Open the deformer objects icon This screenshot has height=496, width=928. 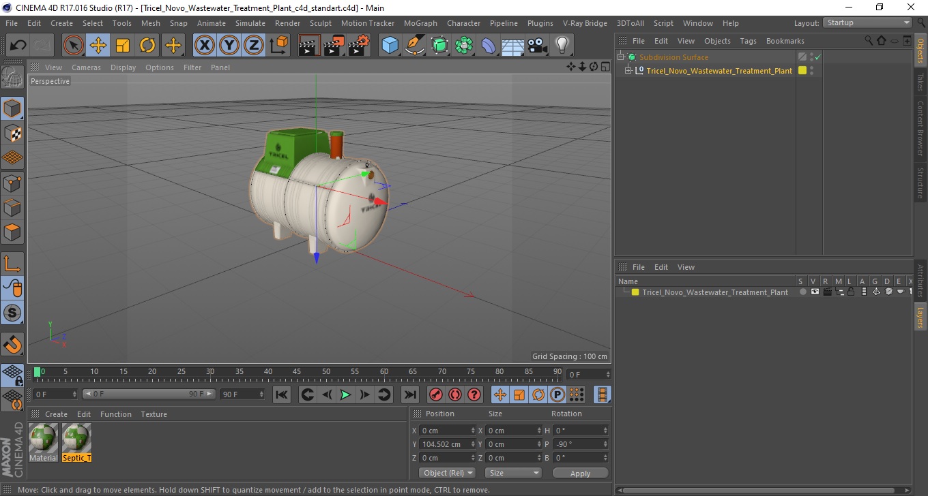(x=489, y=46)
